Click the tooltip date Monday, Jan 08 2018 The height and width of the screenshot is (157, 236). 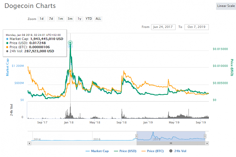pos(20,35)
